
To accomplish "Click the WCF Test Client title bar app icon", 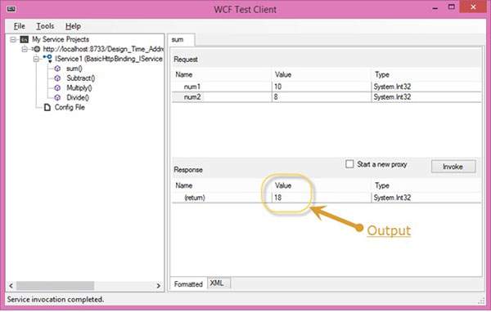I will pyautogui.click(x=11, y=9).
